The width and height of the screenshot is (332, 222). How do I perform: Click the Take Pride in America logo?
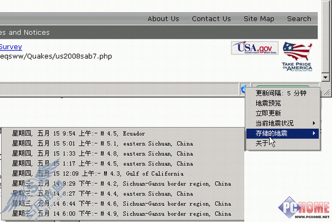(297, 56)
